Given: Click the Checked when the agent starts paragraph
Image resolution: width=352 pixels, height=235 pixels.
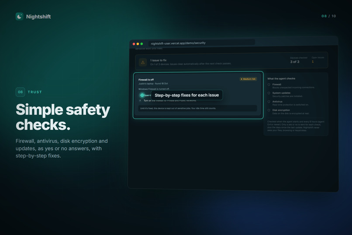Looking at the screenshot, I should point(296,126).
